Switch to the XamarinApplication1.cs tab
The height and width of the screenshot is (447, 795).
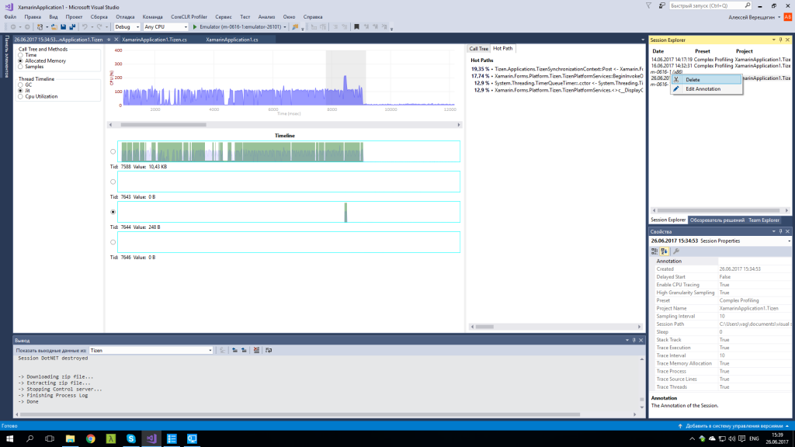(x=232, y=40)
